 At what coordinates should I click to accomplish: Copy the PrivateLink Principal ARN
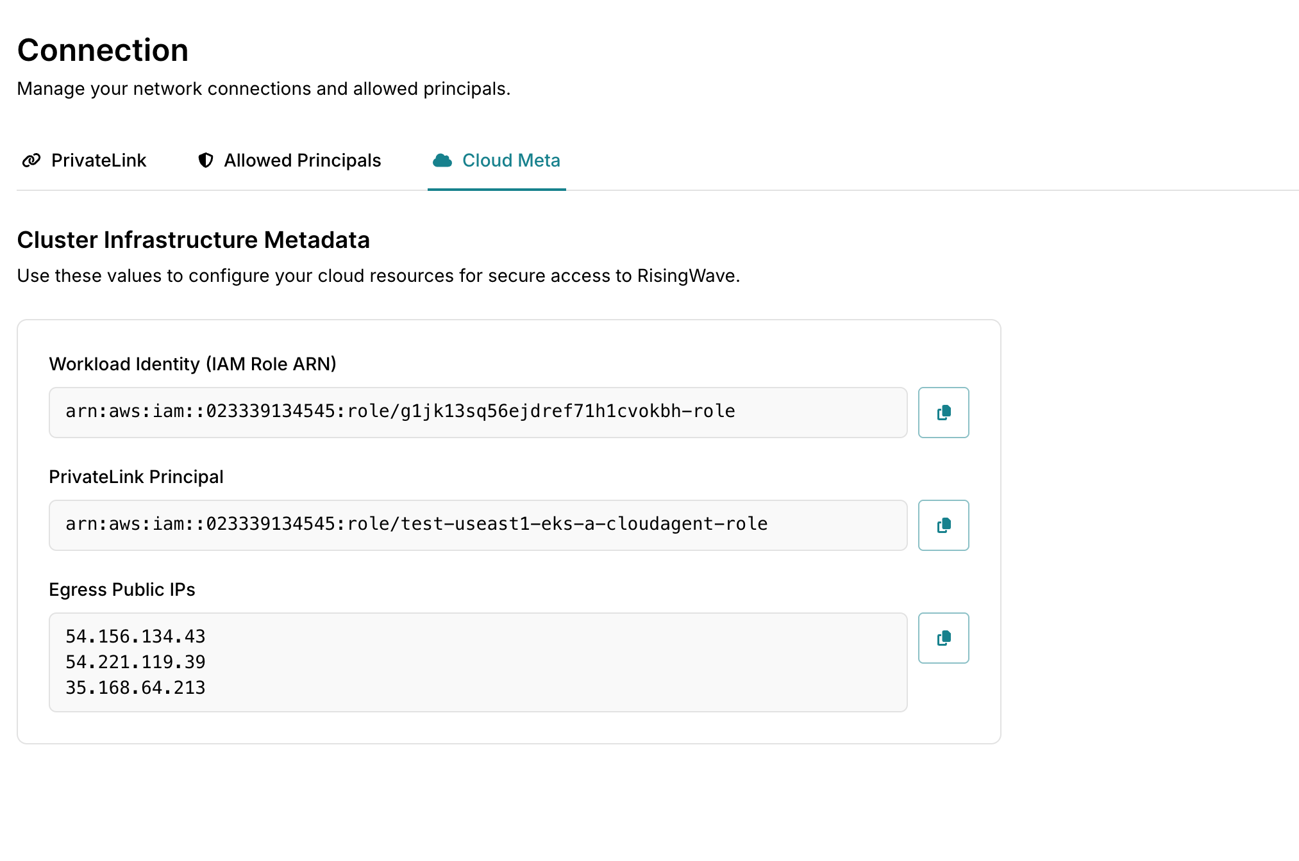click(943, 525)
